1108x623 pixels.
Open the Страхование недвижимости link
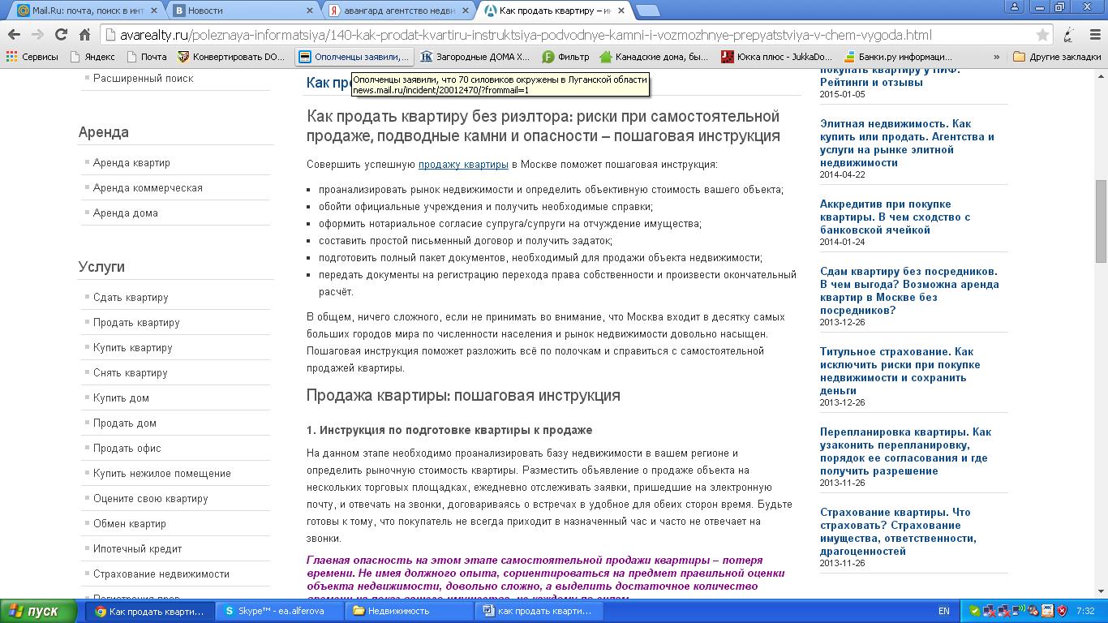[x=161, y=574]
